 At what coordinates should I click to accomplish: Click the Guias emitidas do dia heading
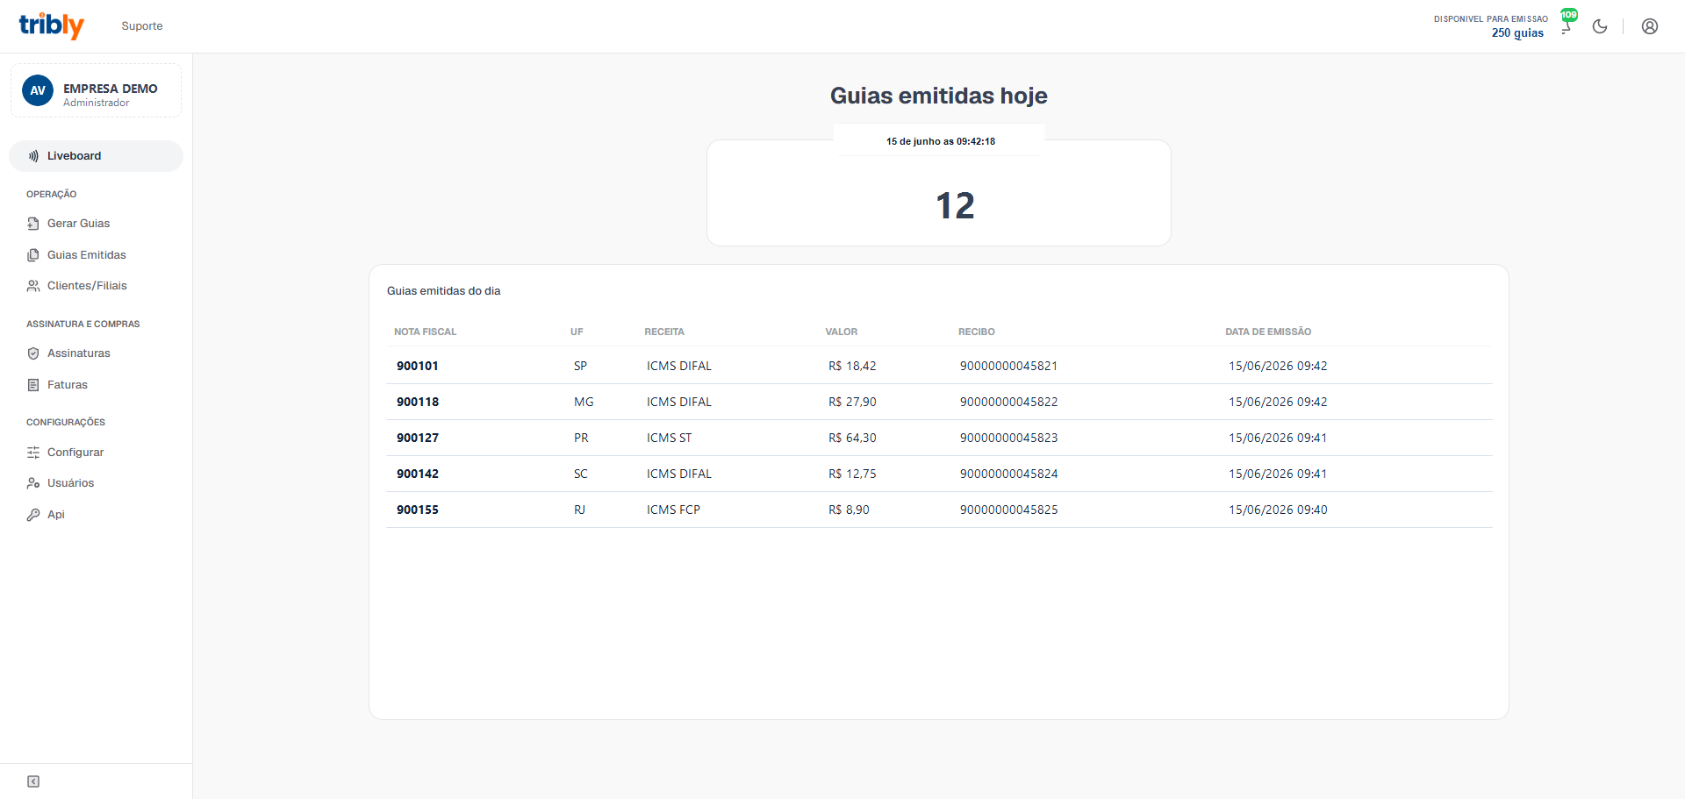[x=443, y=291]
